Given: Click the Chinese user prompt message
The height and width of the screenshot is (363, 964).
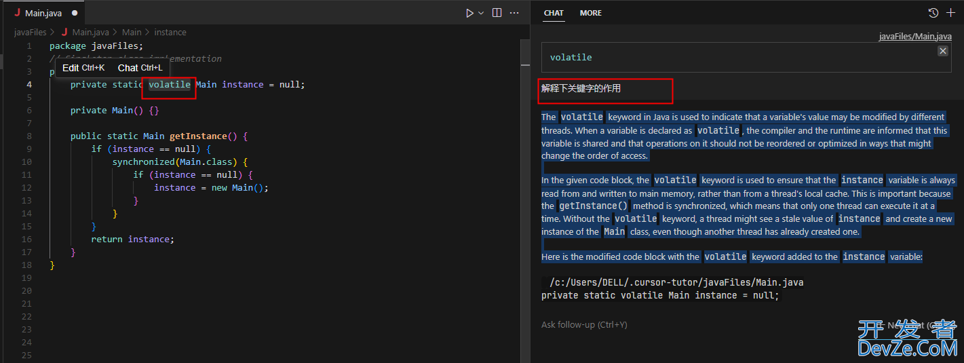Looking at the screenshot, I should (x=581, y=88).
